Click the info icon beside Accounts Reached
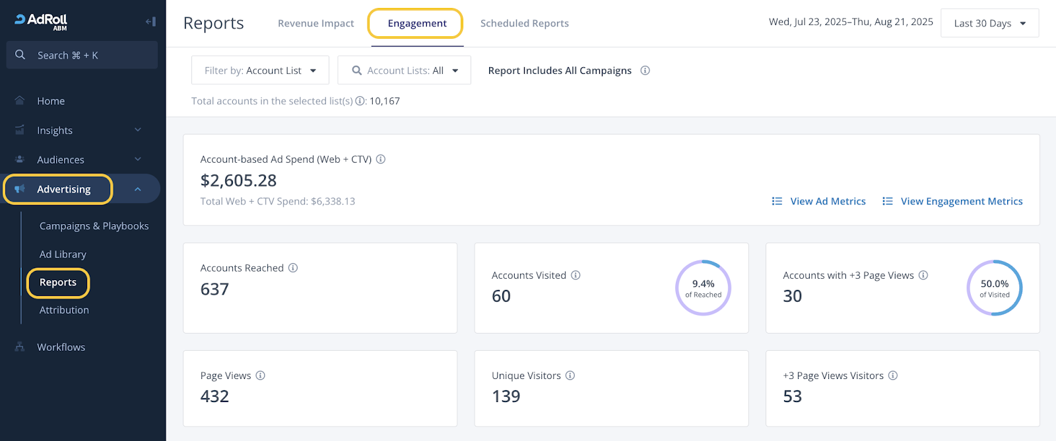 (x=293, y=268)
